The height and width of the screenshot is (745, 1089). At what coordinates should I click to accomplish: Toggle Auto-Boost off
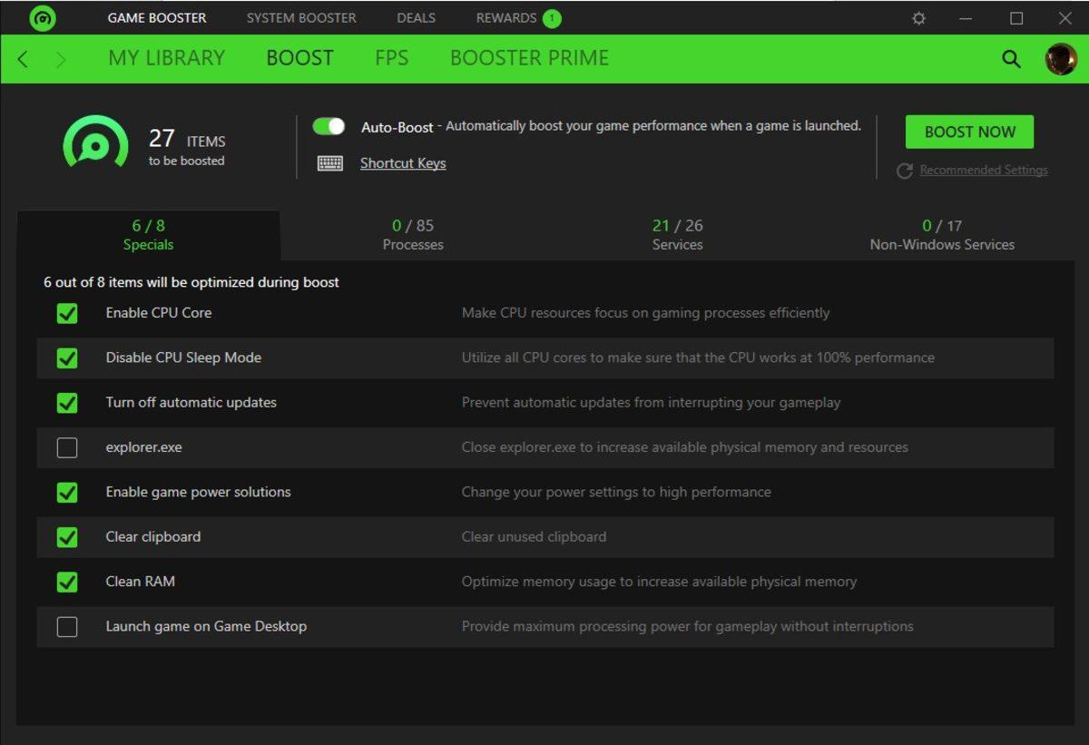click(329, 126)
